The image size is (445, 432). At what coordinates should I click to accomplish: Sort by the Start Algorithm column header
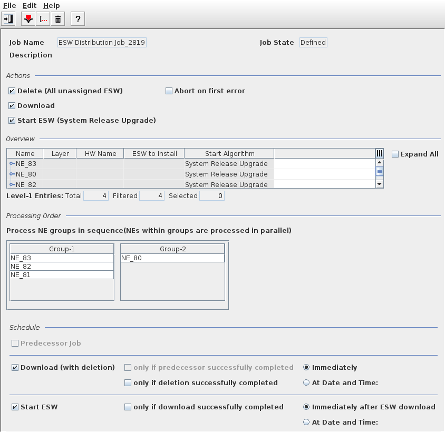(229, 154)
